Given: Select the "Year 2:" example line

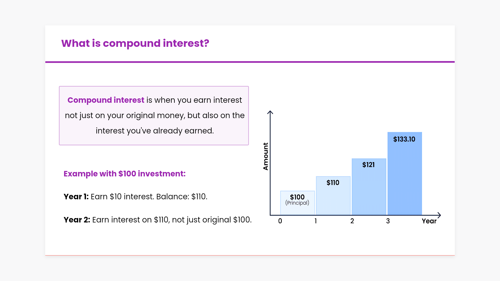Looking at the screenshot, I should click(158, 220).
